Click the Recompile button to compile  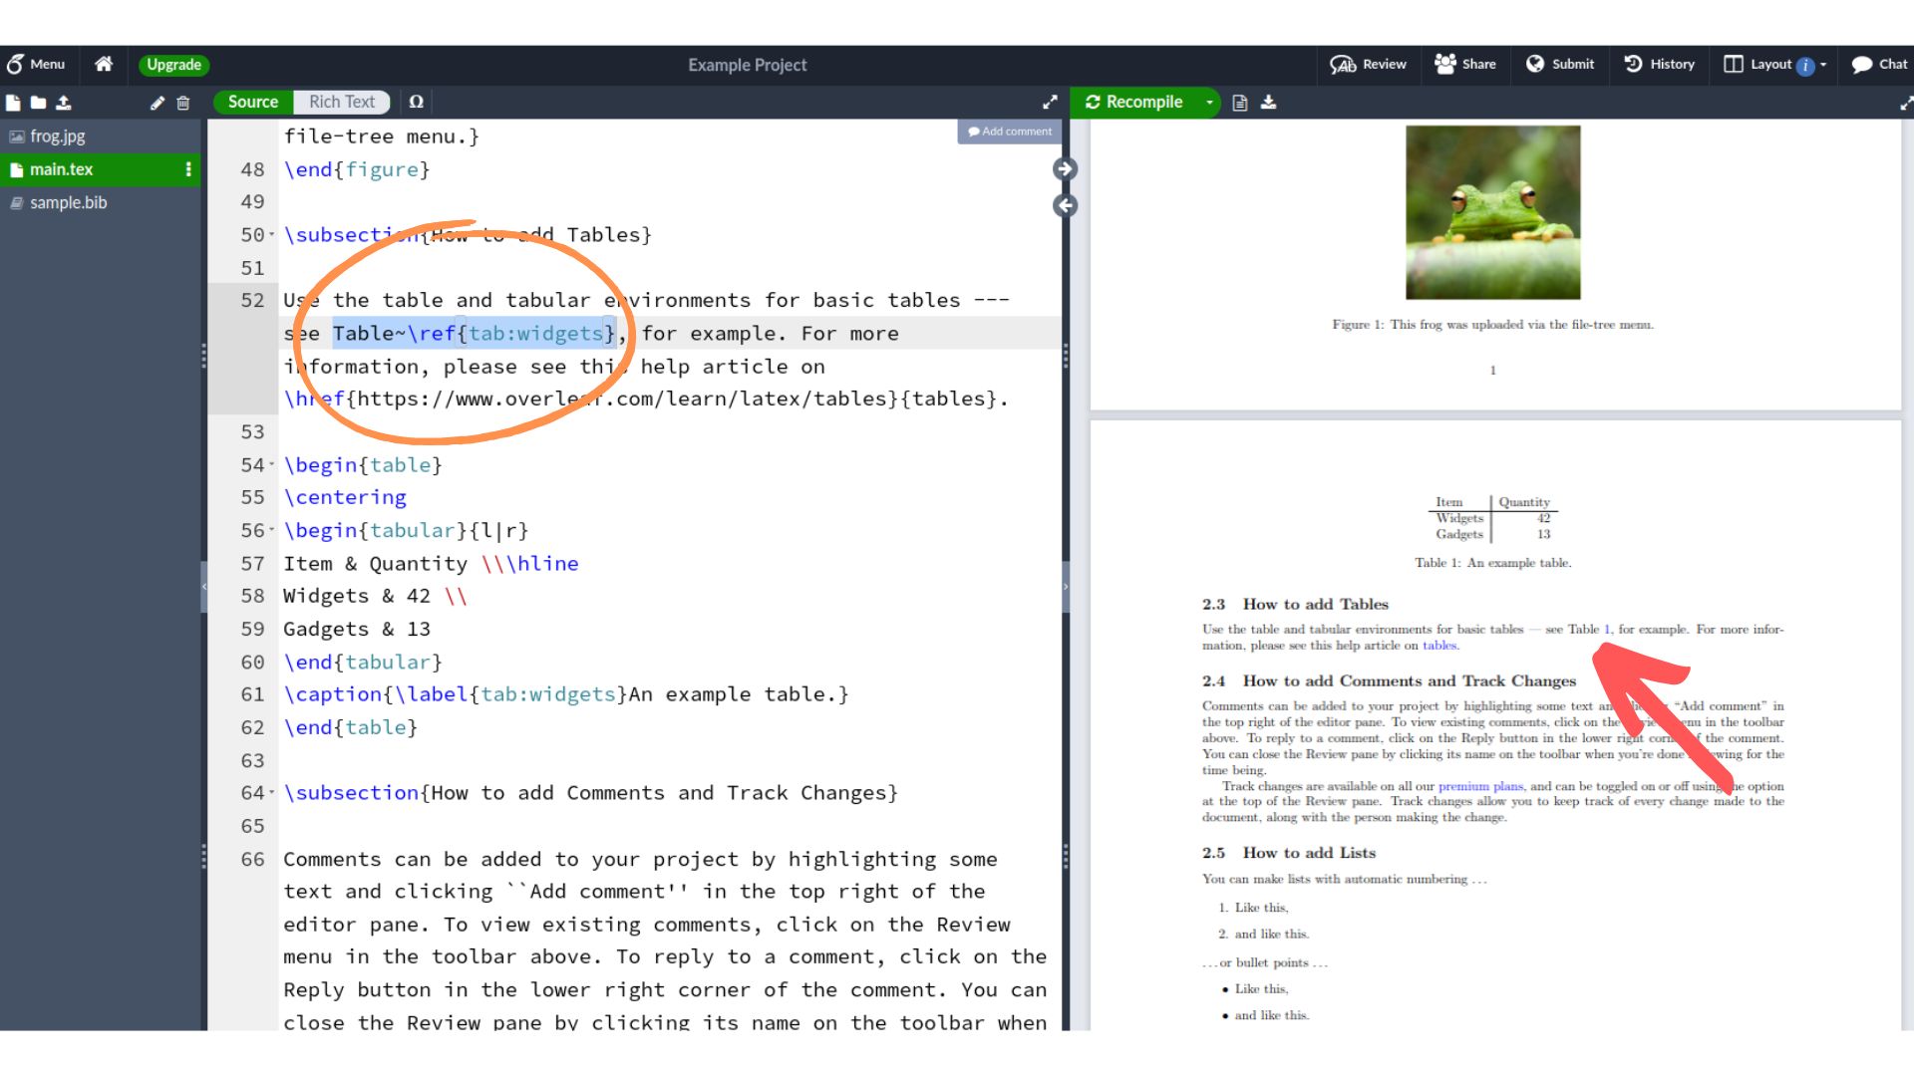pos(1142,102)
